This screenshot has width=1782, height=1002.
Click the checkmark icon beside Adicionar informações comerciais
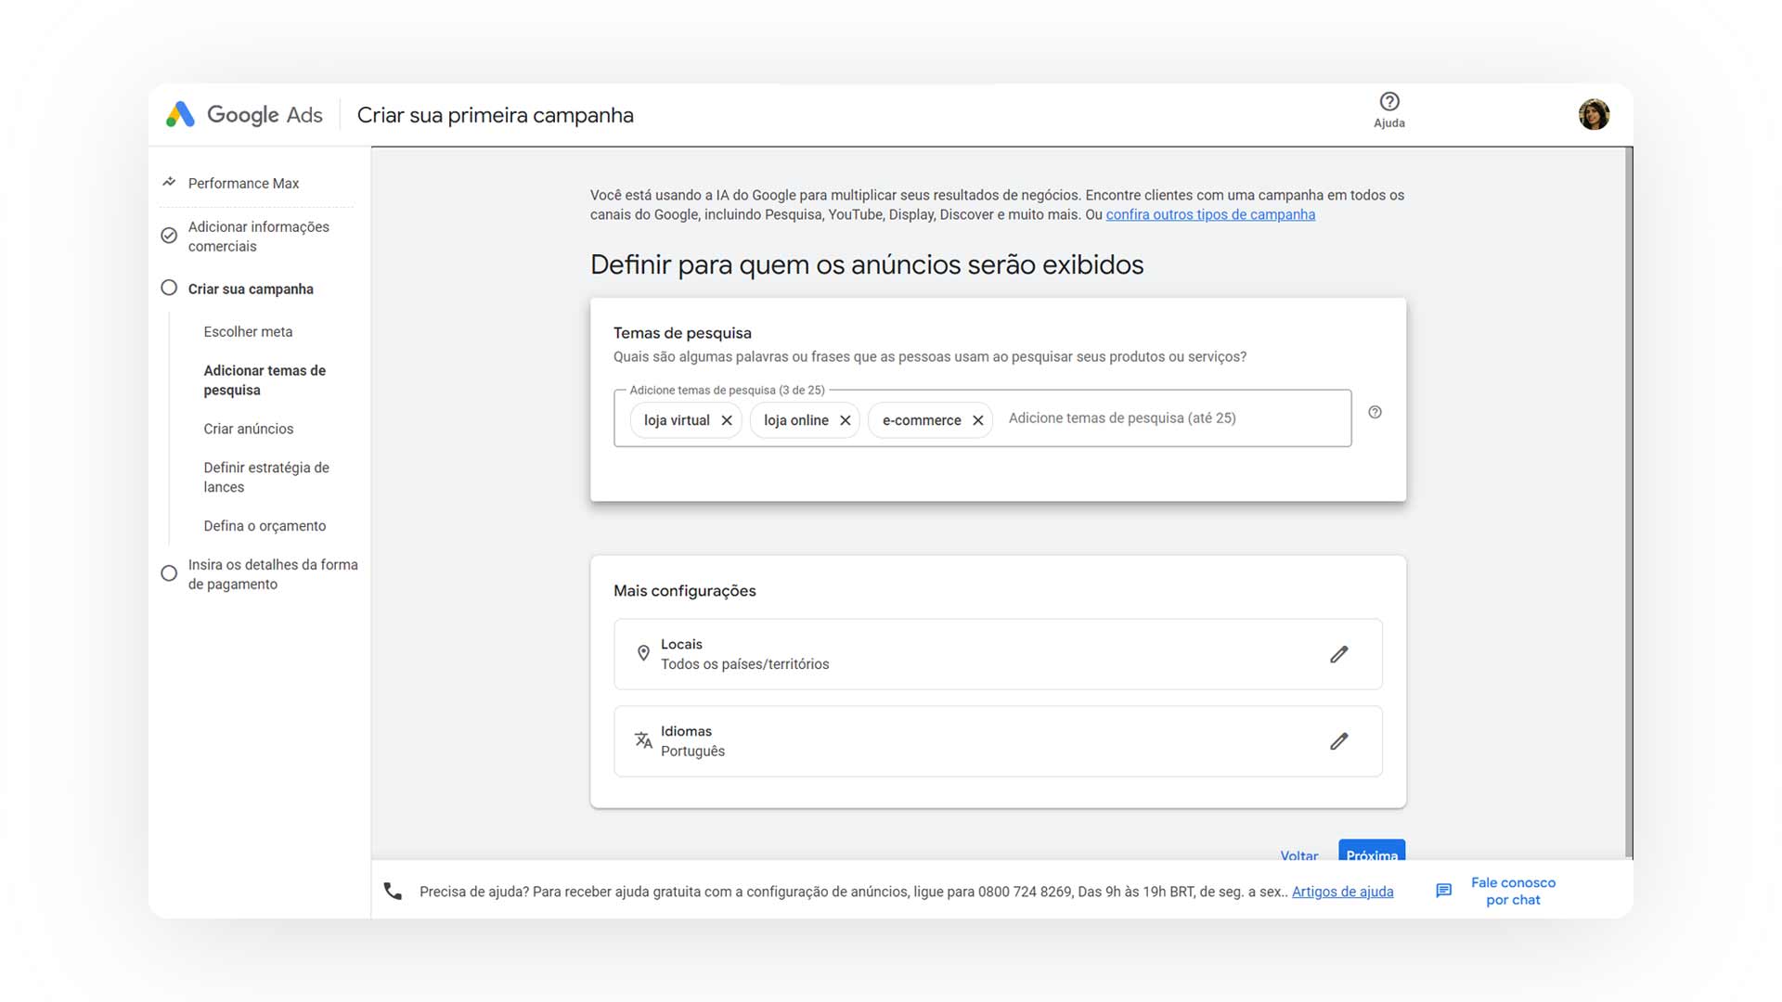[169, 236]
